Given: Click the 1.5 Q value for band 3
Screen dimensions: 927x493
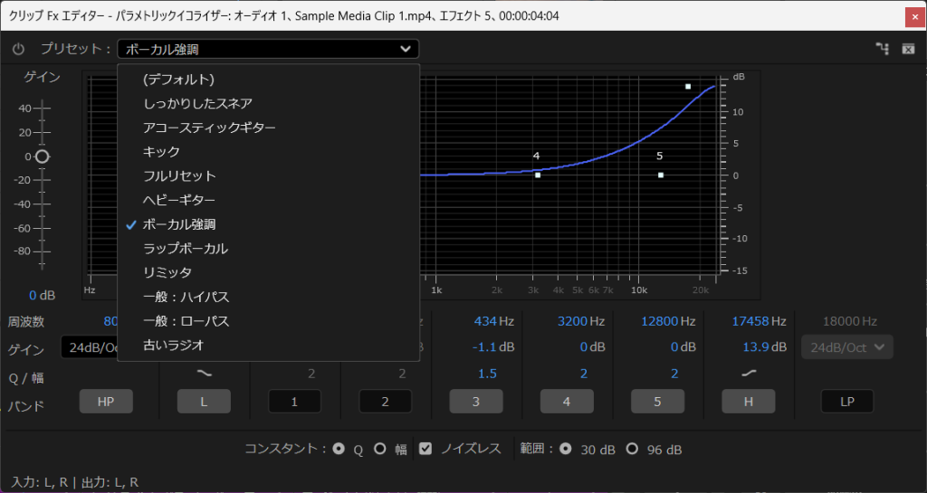Looking at the screenshot, I should 487,374.
